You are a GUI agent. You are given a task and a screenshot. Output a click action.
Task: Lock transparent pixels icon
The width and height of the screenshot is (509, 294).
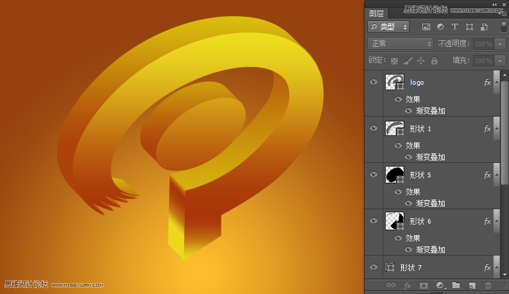[394, 61]
